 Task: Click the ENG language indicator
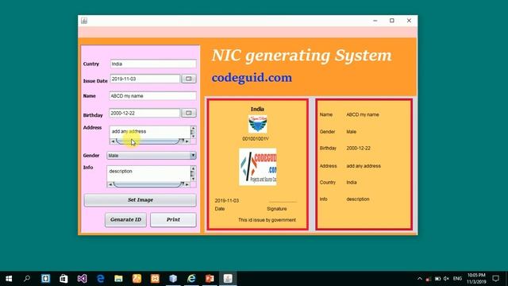(x=457, y=279)
